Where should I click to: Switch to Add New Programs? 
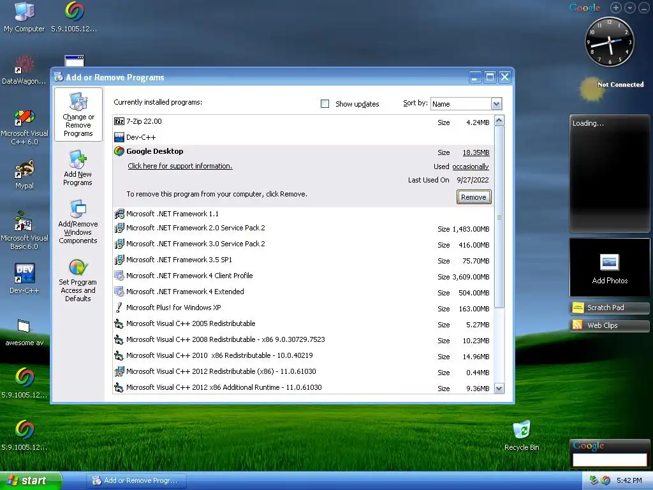pos(78,168)
